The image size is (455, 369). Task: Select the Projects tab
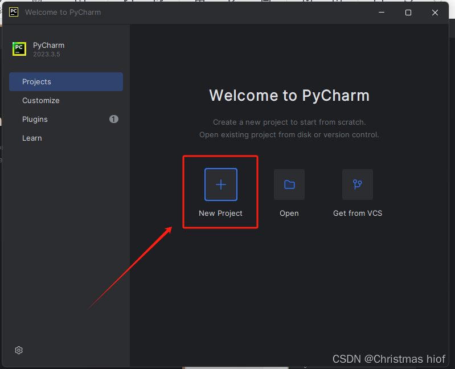point(66,82)
